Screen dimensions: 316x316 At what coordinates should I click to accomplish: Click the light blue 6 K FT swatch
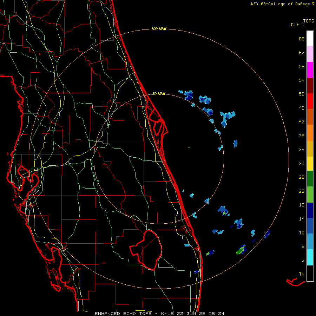point(310,242)
